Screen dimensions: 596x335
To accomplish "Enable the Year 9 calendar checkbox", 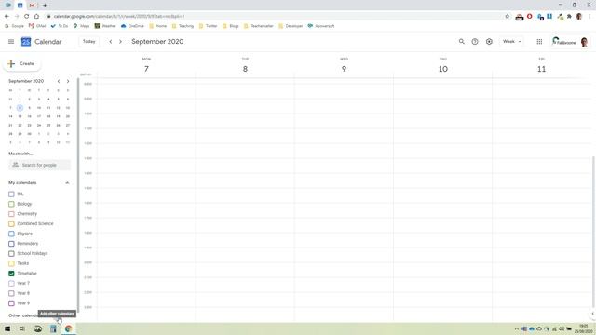I will point(11,303).
